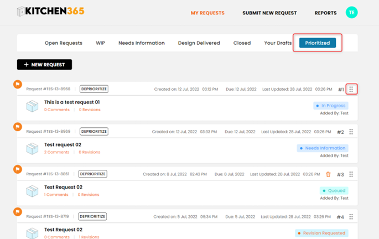Delete request #TES-13-8861 with trash icon
The height and width of the screenshot is (239, 379).
pos(328,174)
